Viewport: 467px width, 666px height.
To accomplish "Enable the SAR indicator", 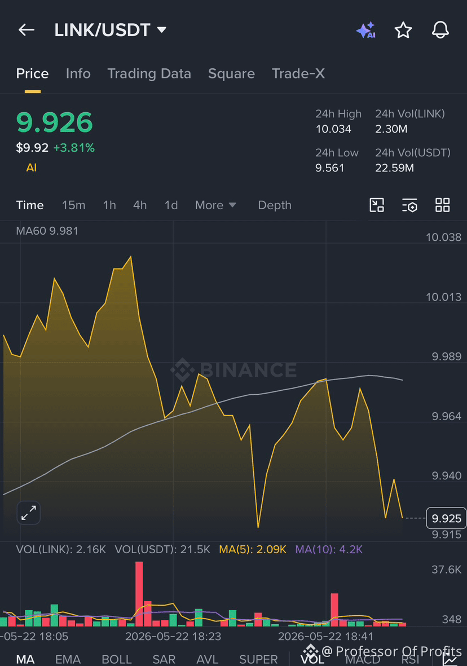I will tap(164, 659).
